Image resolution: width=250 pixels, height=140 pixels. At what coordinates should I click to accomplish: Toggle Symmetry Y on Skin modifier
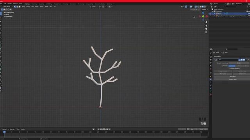(239, 66)
